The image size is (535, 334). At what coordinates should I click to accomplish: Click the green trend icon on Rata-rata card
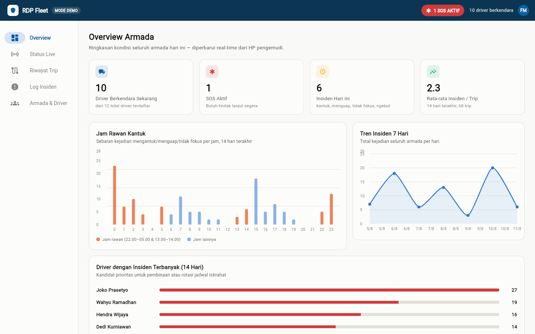point(433,72)
